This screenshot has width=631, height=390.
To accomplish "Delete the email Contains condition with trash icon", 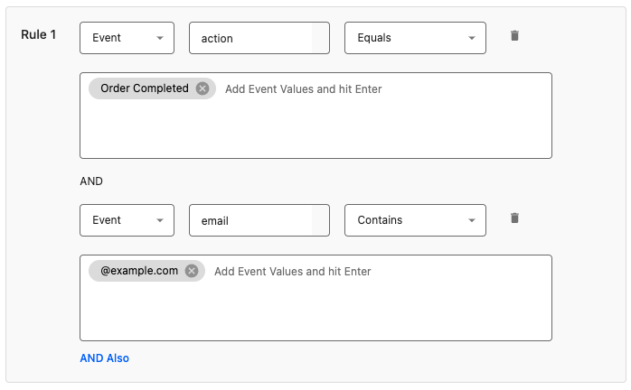I will (514, 218).
